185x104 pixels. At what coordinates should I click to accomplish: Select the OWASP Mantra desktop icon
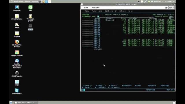click(17, 74)
